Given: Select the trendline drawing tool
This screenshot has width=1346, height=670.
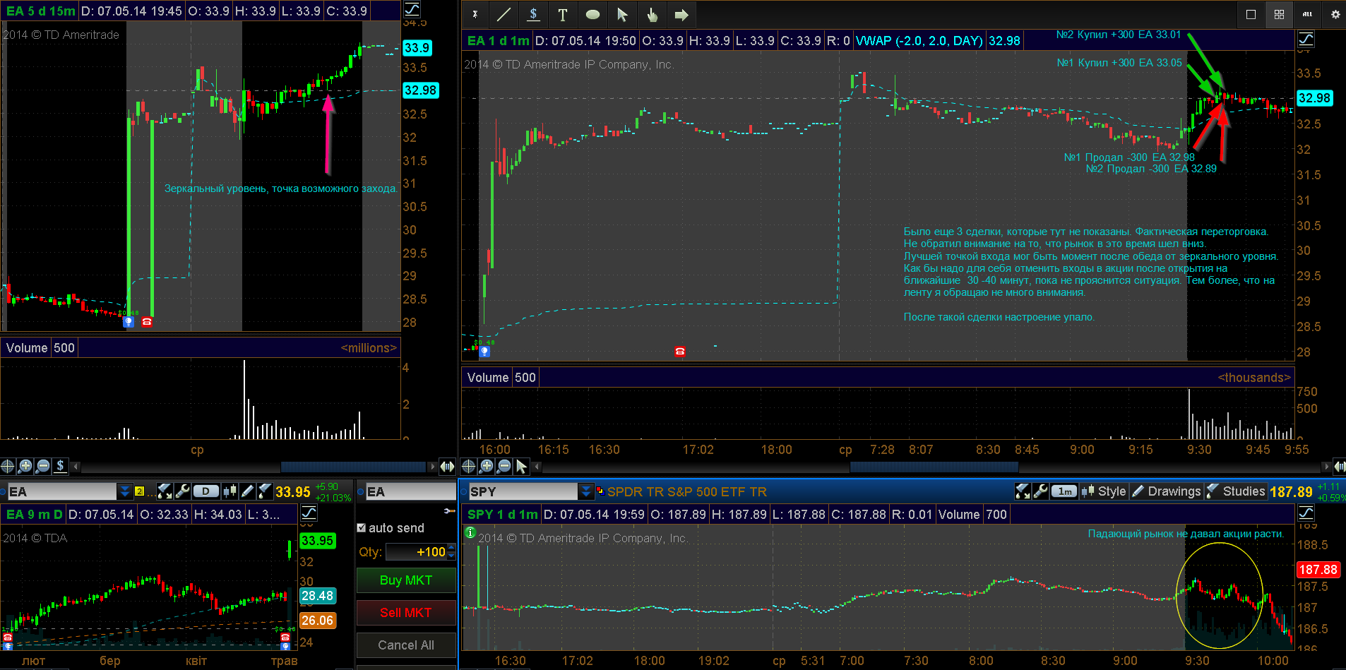Looking at the screenshot, I should (504, 14).
